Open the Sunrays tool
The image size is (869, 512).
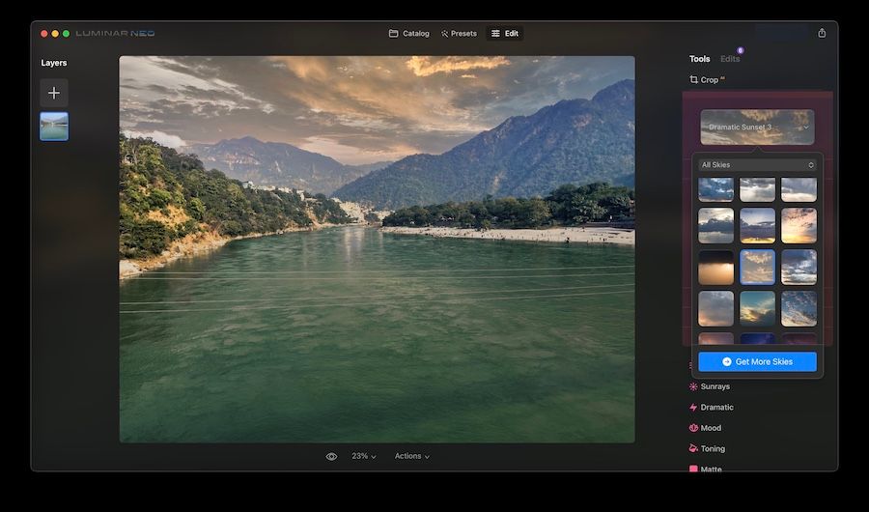[x=715, y=386]
